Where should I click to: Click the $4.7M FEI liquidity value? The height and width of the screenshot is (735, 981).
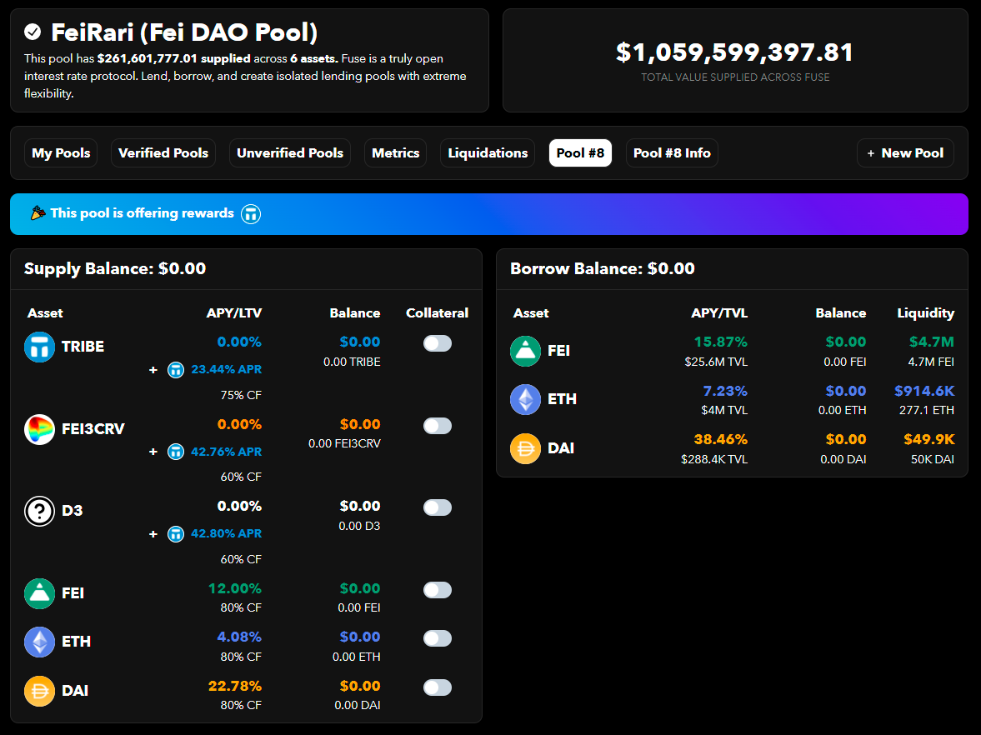point(932,342)
